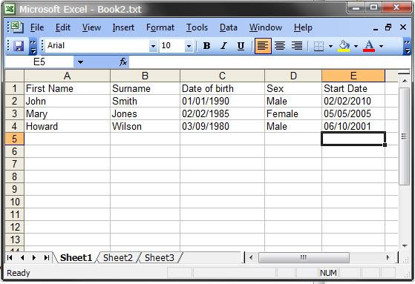
Task: Open the Help menu
Action: pos(303,27)
